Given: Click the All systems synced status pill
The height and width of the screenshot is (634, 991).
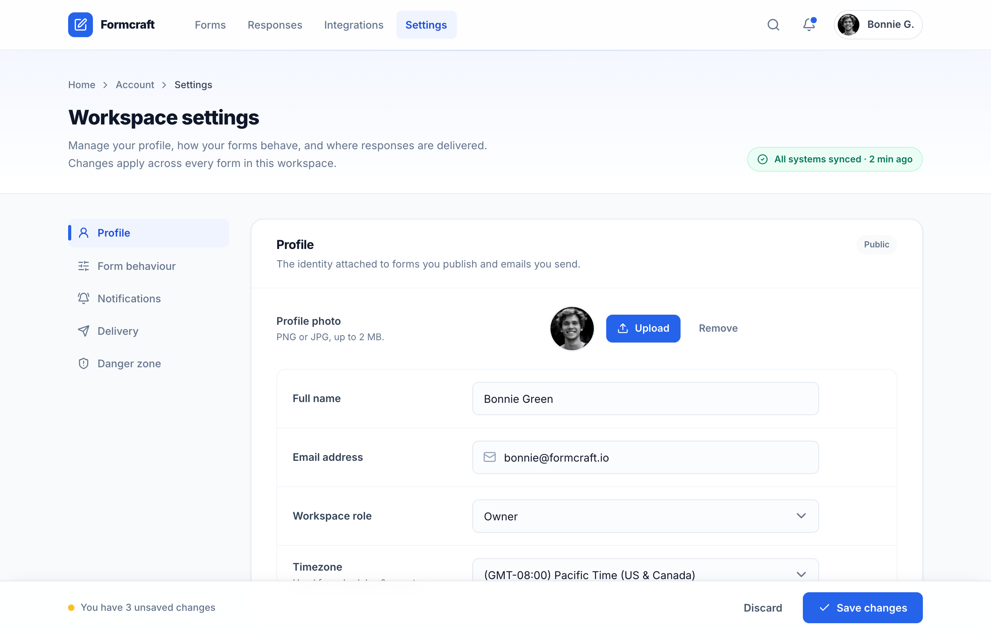Looking at the screenshot, I should click(x=835, y=159).
